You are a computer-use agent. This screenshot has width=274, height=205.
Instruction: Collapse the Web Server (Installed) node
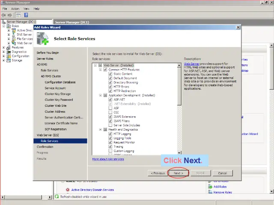click(95, 65)
